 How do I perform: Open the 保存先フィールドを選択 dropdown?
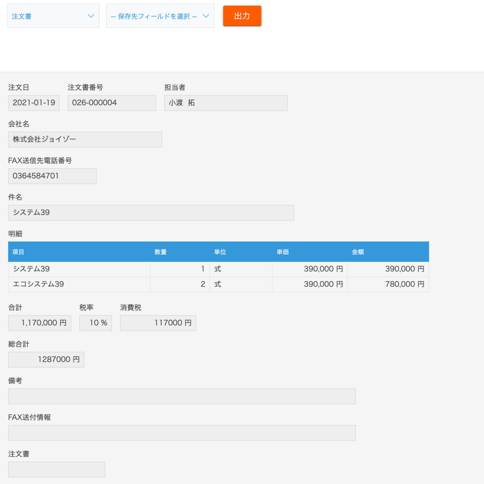[x=160, y=16]
